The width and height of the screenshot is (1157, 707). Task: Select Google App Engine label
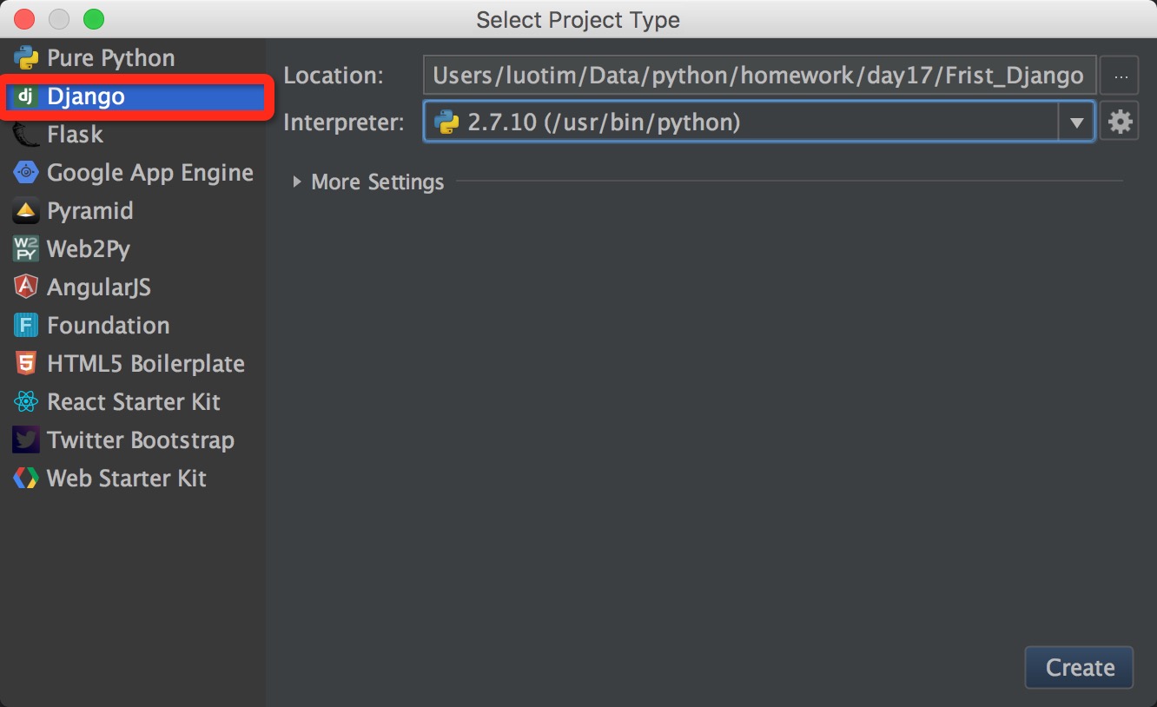[150, 173]
